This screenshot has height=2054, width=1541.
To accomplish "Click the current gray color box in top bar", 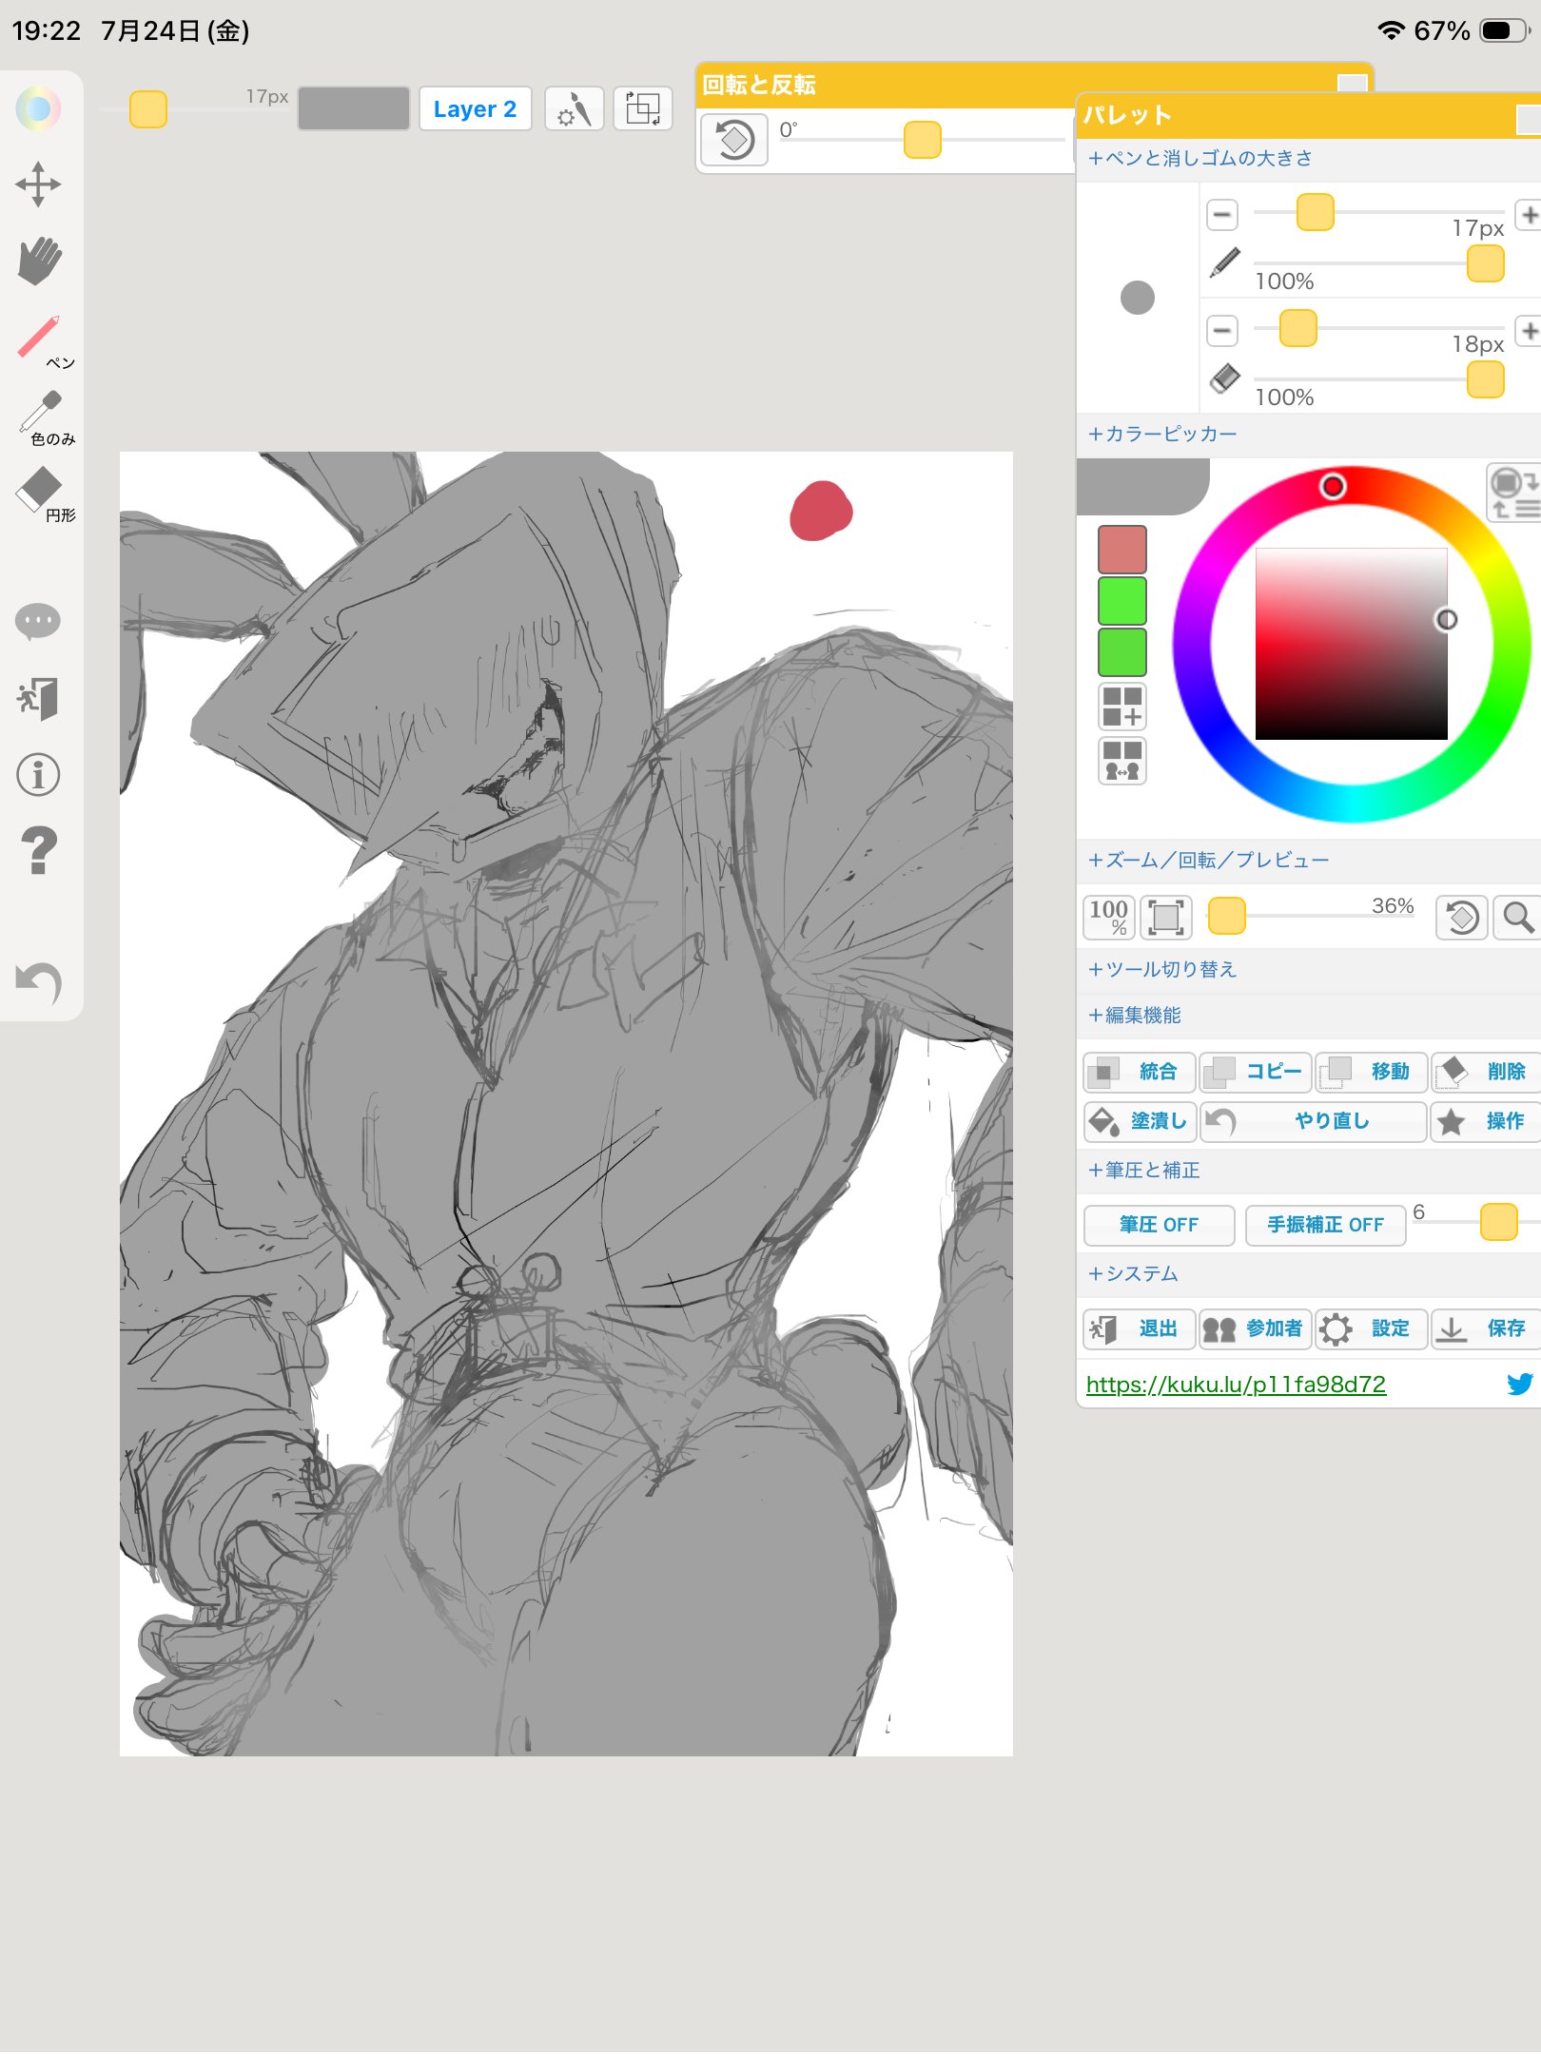I will [x=354, y=108].
